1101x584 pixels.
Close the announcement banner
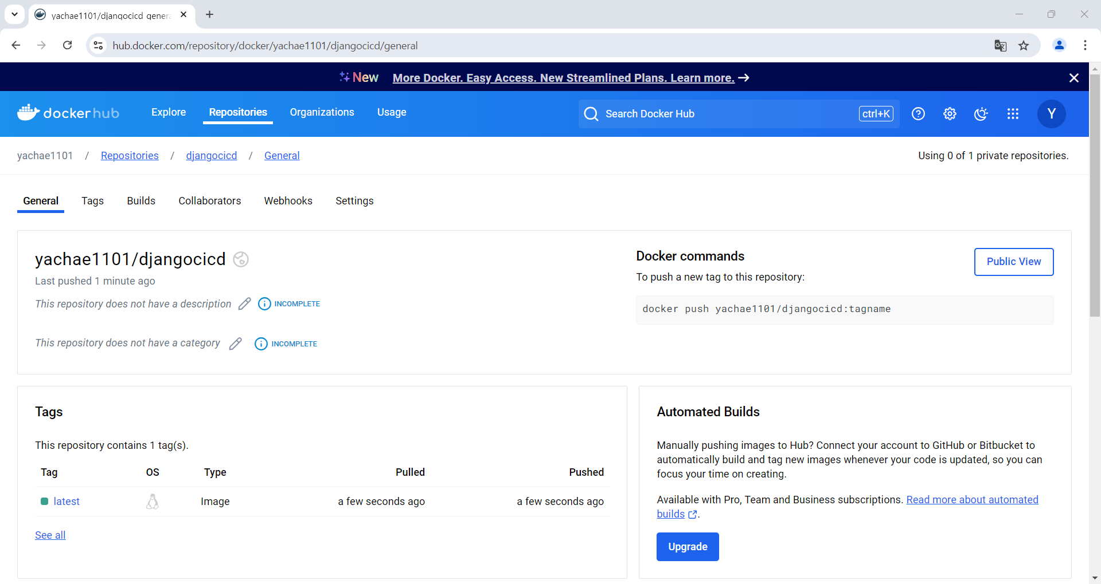tap(1074, 78)
